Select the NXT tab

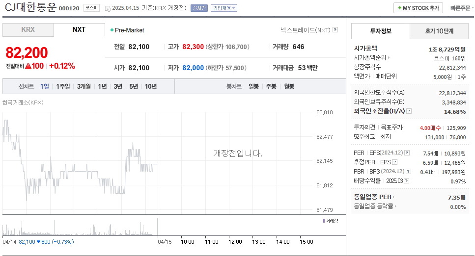79,29
